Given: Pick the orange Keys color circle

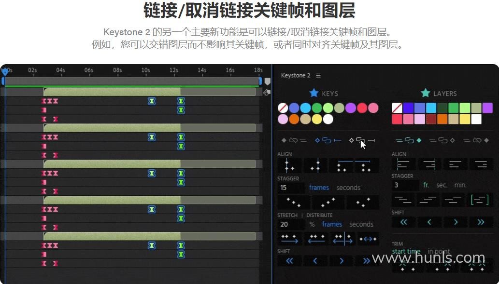Looking at the screenshot, I should click(294, 120).
